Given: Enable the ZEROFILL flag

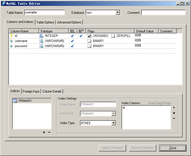Looking at the screenshot, I should (x=113, y=36).
